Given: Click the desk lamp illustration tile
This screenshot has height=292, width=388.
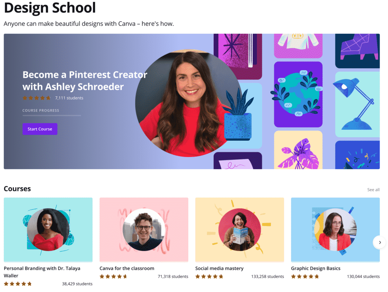Looking at the screenshot, I should pos(357,104).
